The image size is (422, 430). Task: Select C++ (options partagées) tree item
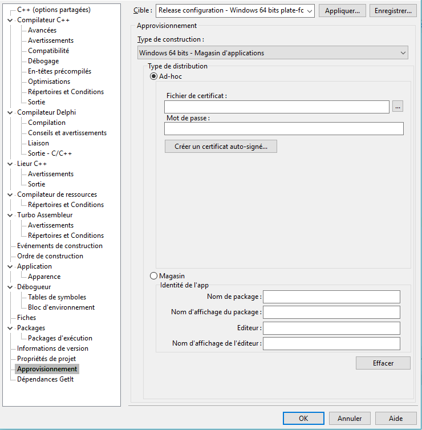[x=54, y=10]
